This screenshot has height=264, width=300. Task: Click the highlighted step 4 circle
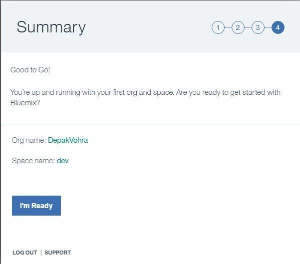278,27
